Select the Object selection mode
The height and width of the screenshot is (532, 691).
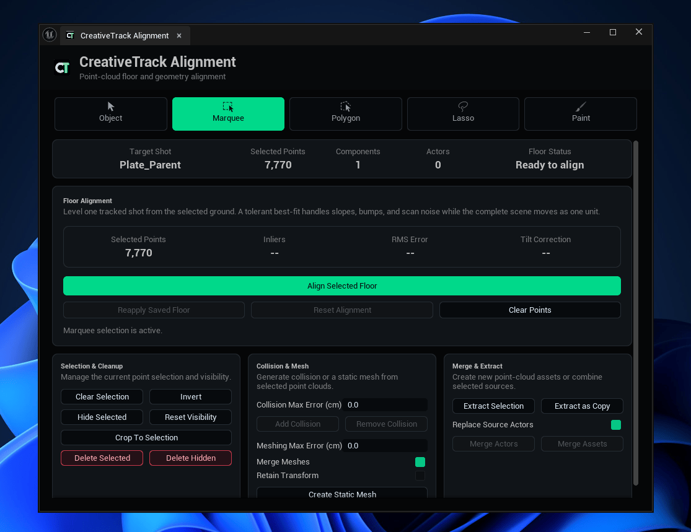point(110,113)
